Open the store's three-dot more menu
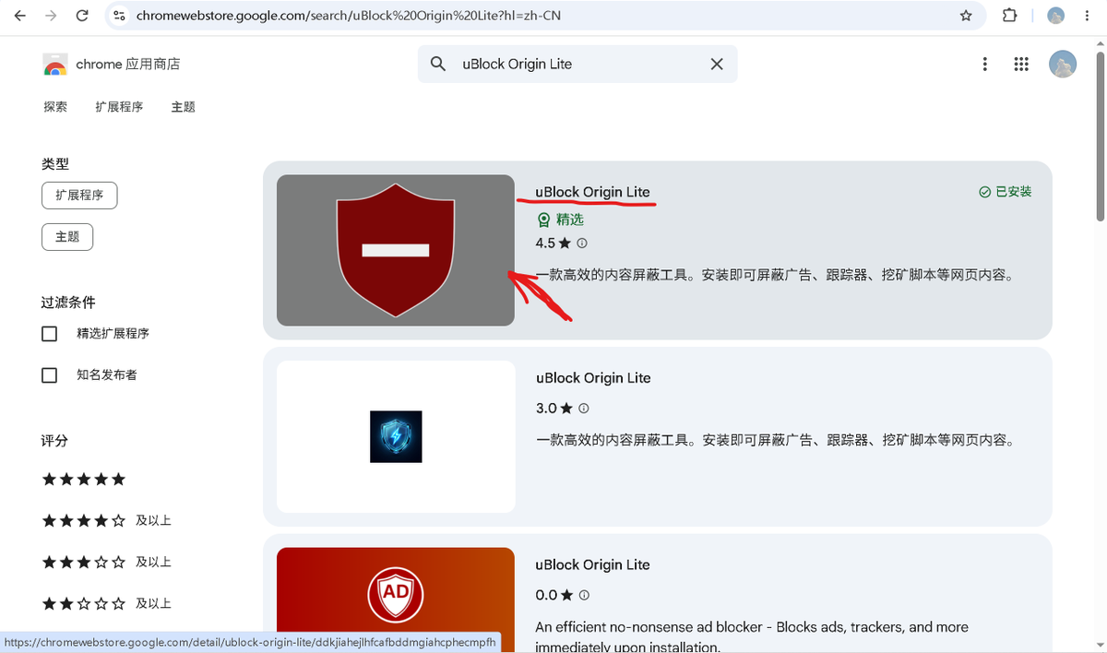Screen dimensions: 1107x653 (985, 64)
